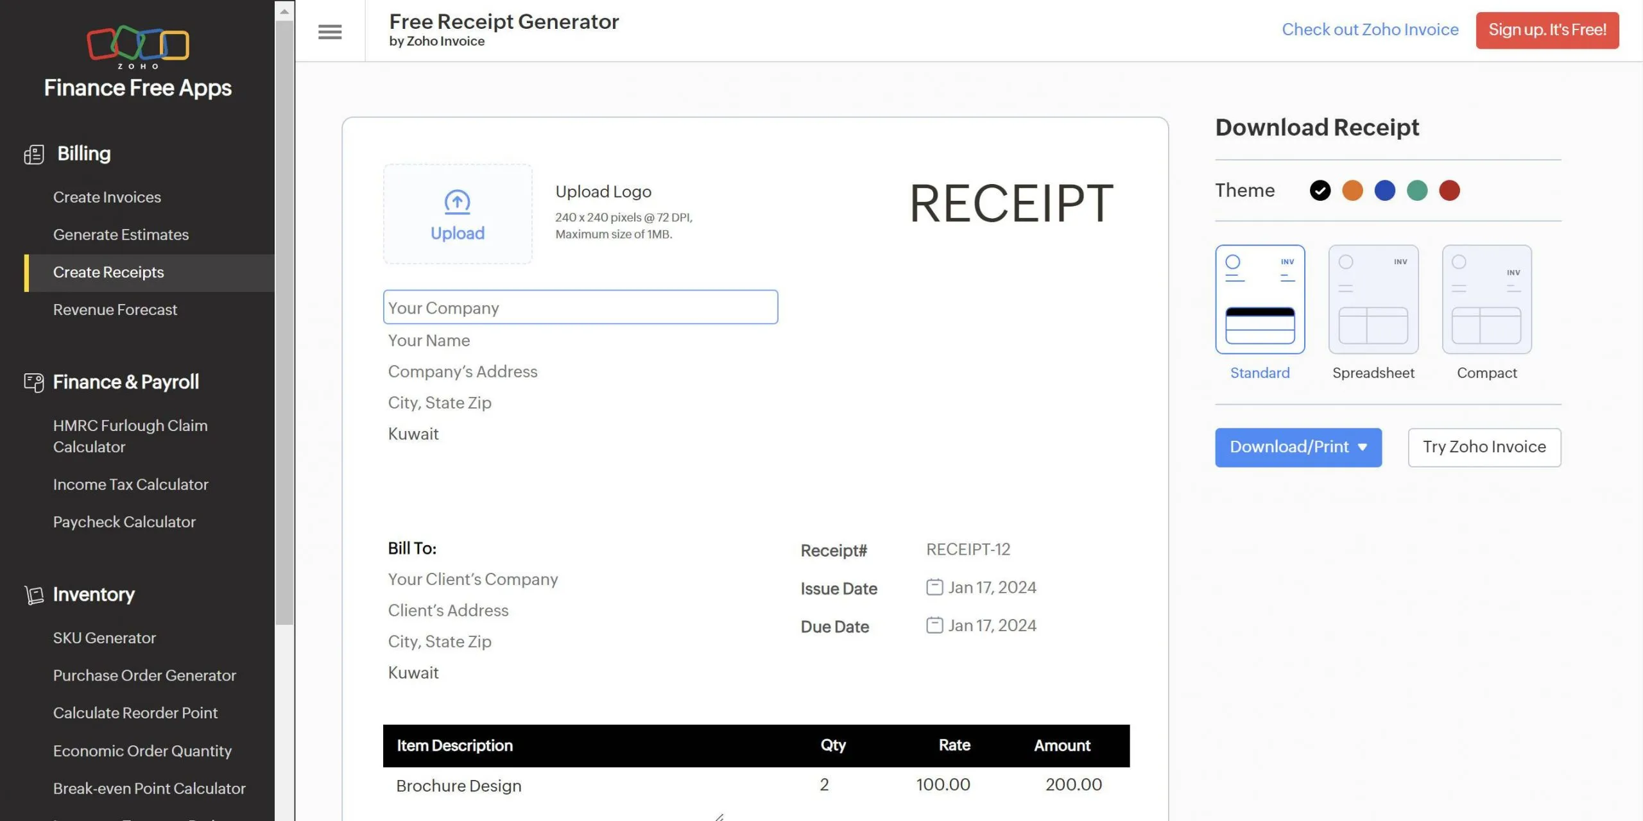Select the black theme color swatch
This screenshot has width=1643, height=821.
coord(1320,190)
